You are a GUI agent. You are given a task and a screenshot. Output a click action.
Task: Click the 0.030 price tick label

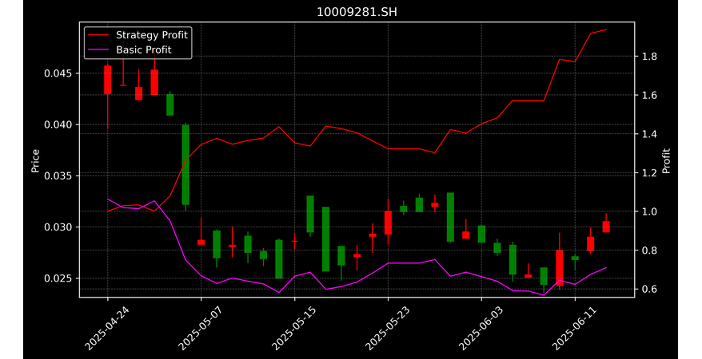[x=58, y=227]
